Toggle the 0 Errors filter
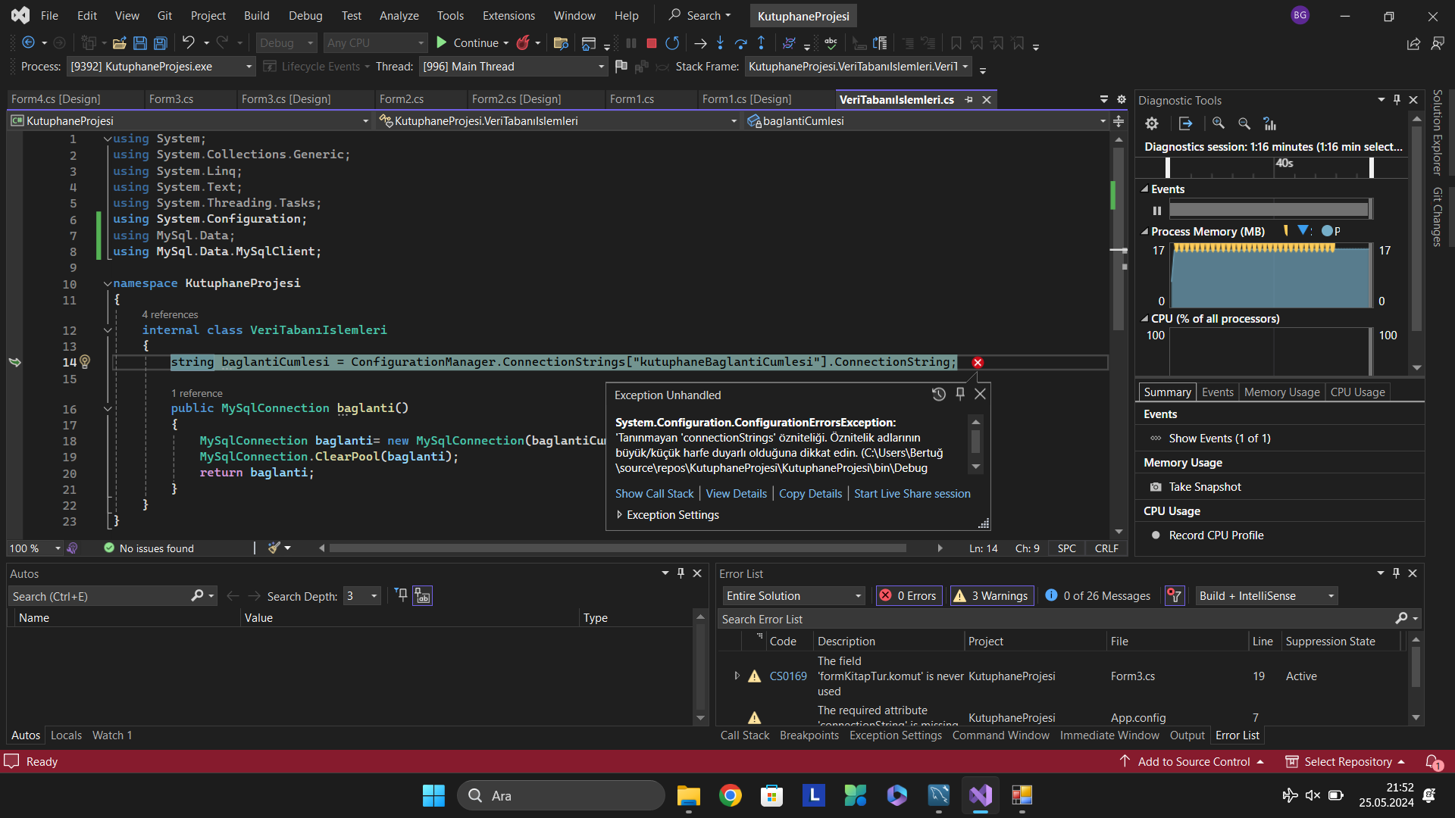This screenshot has height=818, width=1455. pyautogui.click(x=908, y=596)
